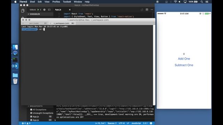
Task: Click the split editor icon in VS Code
Action: [147, 10]
